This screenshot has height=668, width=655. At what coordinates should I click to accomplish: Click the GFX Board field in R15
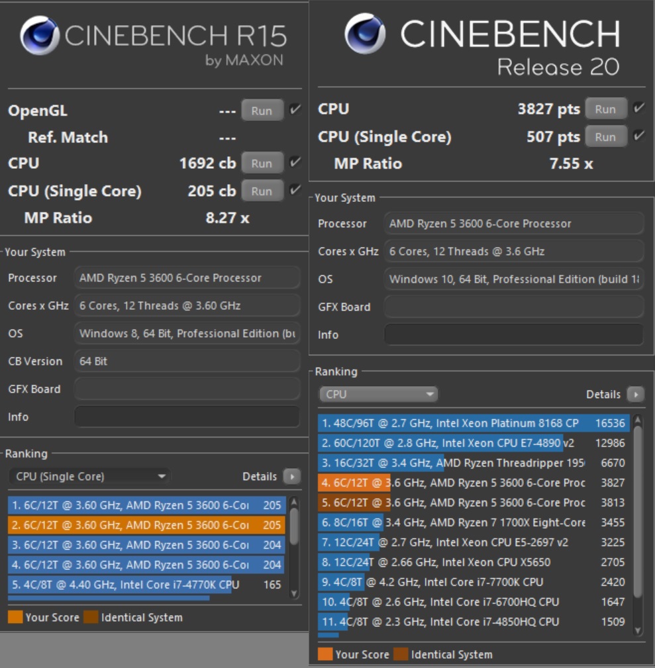(x=187, y=389)
